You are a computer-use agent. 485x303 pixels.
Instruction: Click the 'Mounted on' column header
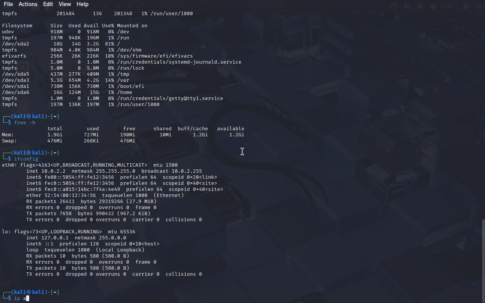132,26
